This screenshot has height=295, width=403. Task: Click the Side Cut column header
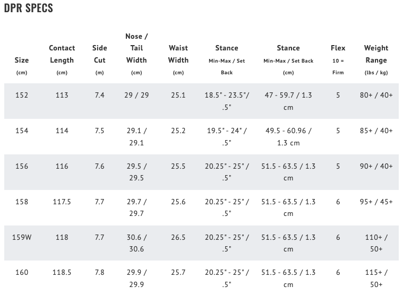tap(99, 54)
